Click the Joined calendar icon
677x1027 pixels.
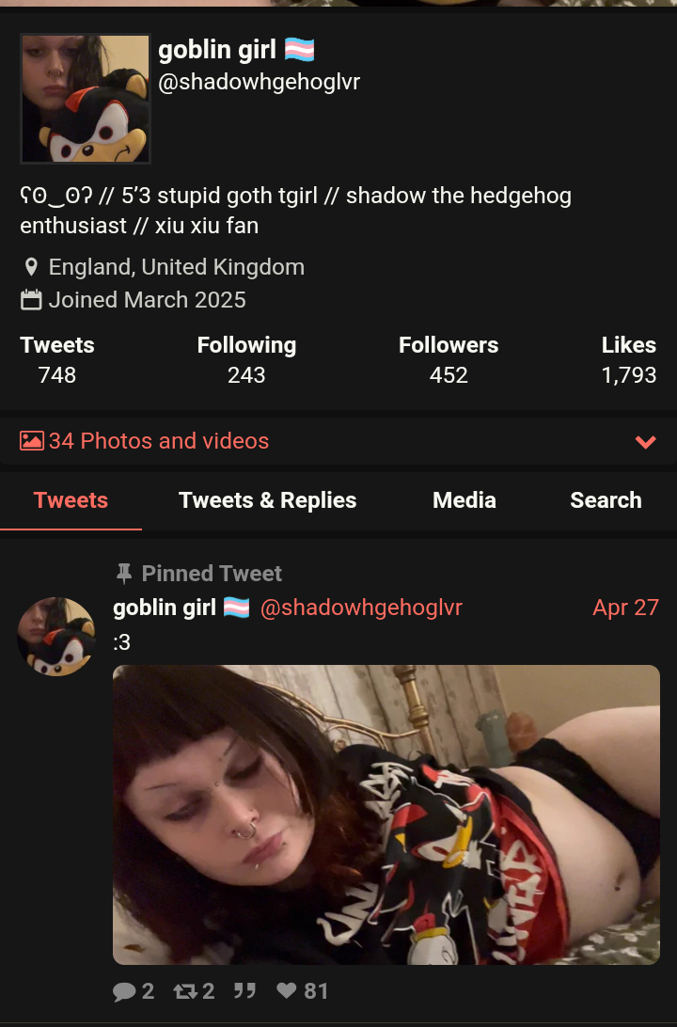[31, 300]
